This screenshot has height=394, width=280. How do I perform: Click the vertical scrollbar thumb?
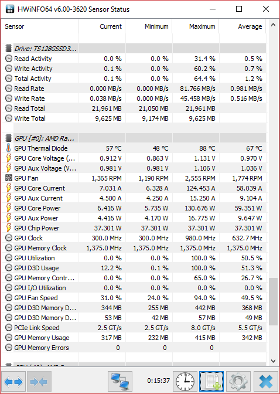(273, 301)
